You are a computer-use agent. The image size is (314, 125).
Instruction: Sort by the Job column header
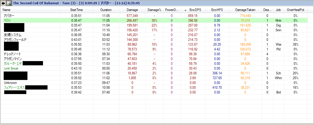278,10
